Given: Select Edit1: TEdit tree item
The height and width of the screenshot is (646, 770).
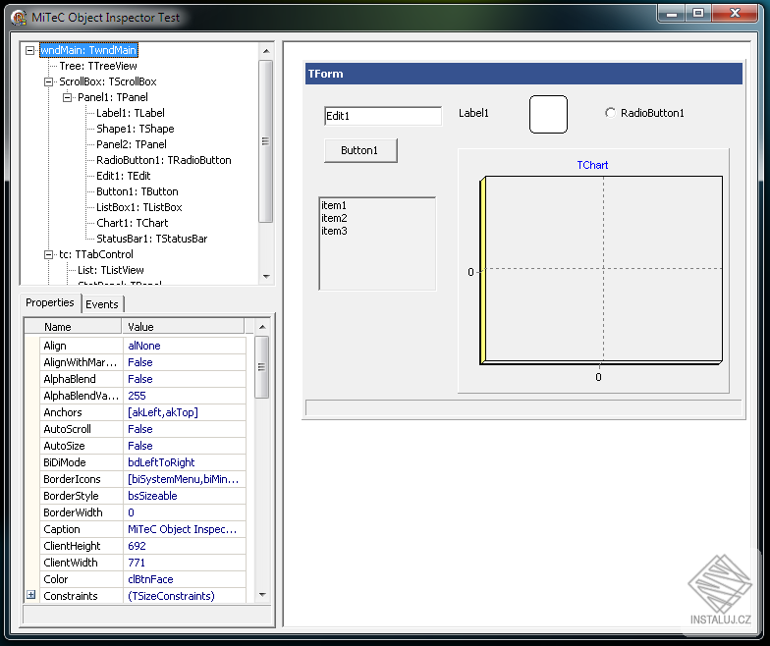Looking at the screenshot, I should tap(124, 176).
